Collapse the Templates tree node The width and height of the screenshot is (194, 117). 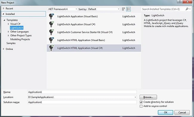[4, 20]
